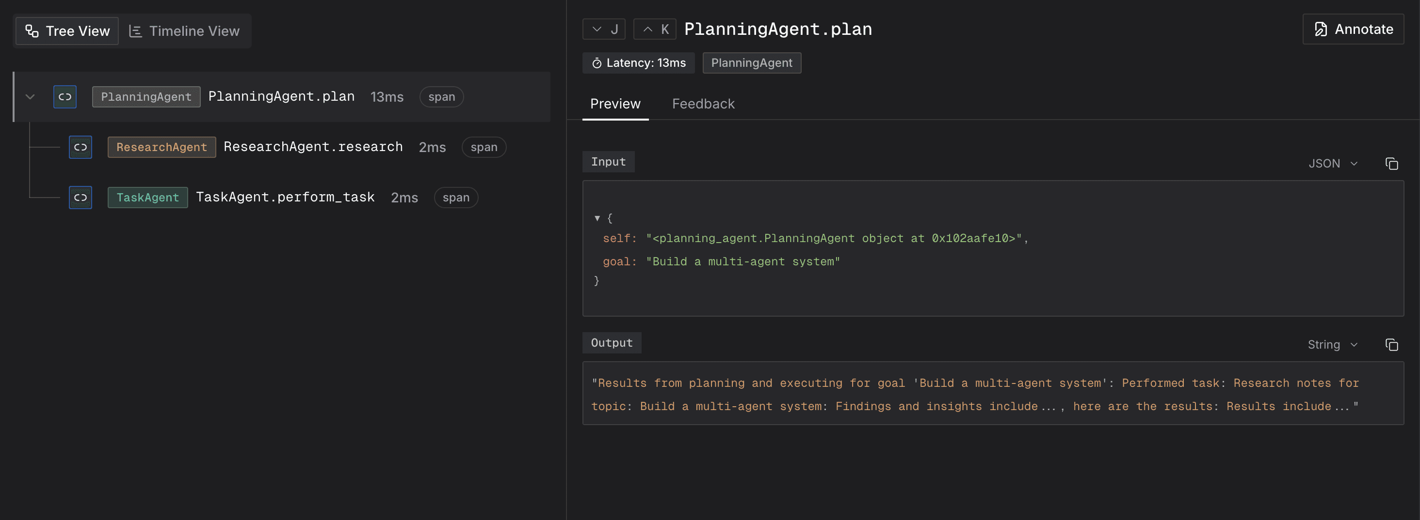Select the TaskAgent.perform_task span row

coord(285,198)
